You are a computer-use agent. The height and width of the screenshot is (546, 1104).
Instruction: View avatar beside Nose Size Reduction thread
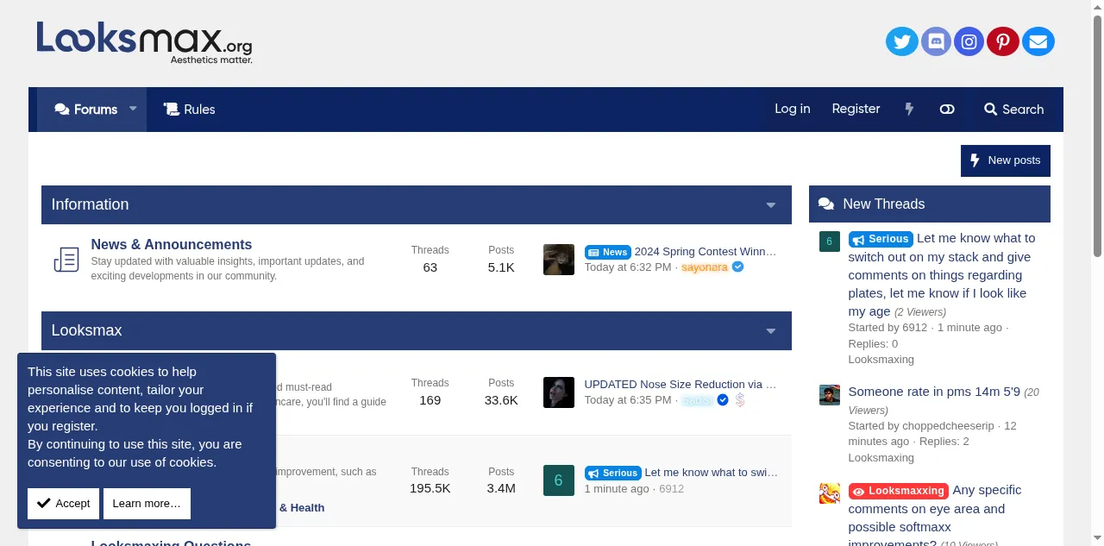pos(559,392)
